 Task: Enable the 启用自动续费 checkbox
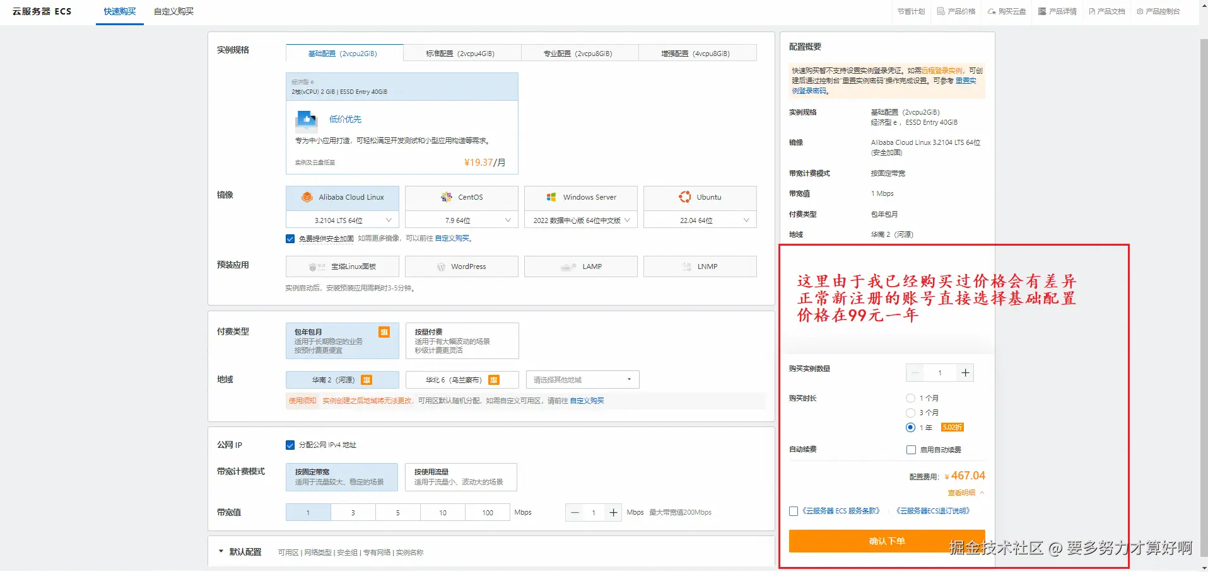[911, 450]
